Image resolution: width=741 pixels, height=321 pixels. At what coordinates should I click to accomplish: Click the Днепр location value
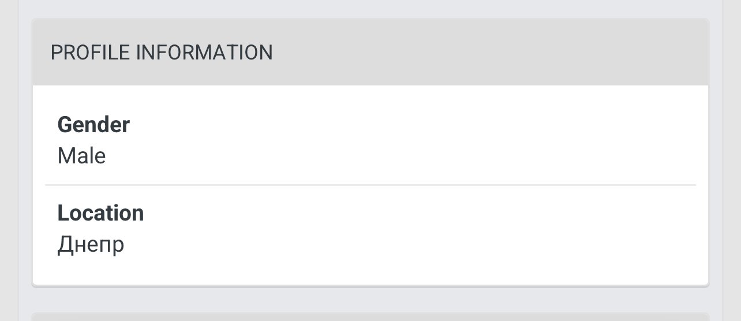pos(91,245)
